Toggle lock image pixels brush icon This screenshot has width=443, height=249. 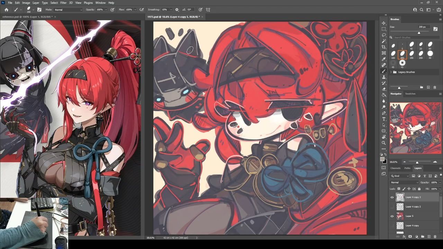click(x=404, y=189)
